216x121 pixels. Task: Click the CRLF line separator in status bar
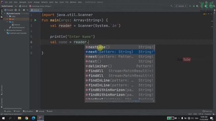(x=195, y=114)
